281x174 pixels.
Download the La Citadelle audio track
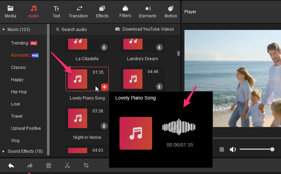[104, 47]
